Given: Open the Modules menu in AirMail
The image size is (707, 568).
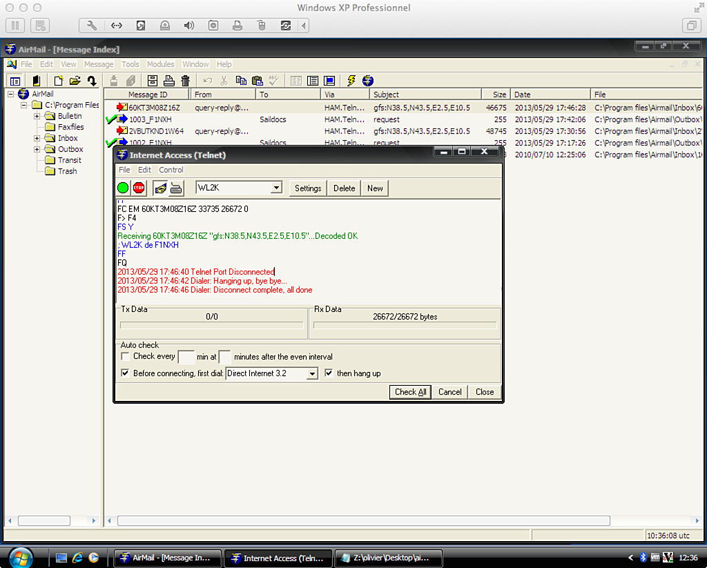Looking at the screenshot, I should (x=160, y=64).
